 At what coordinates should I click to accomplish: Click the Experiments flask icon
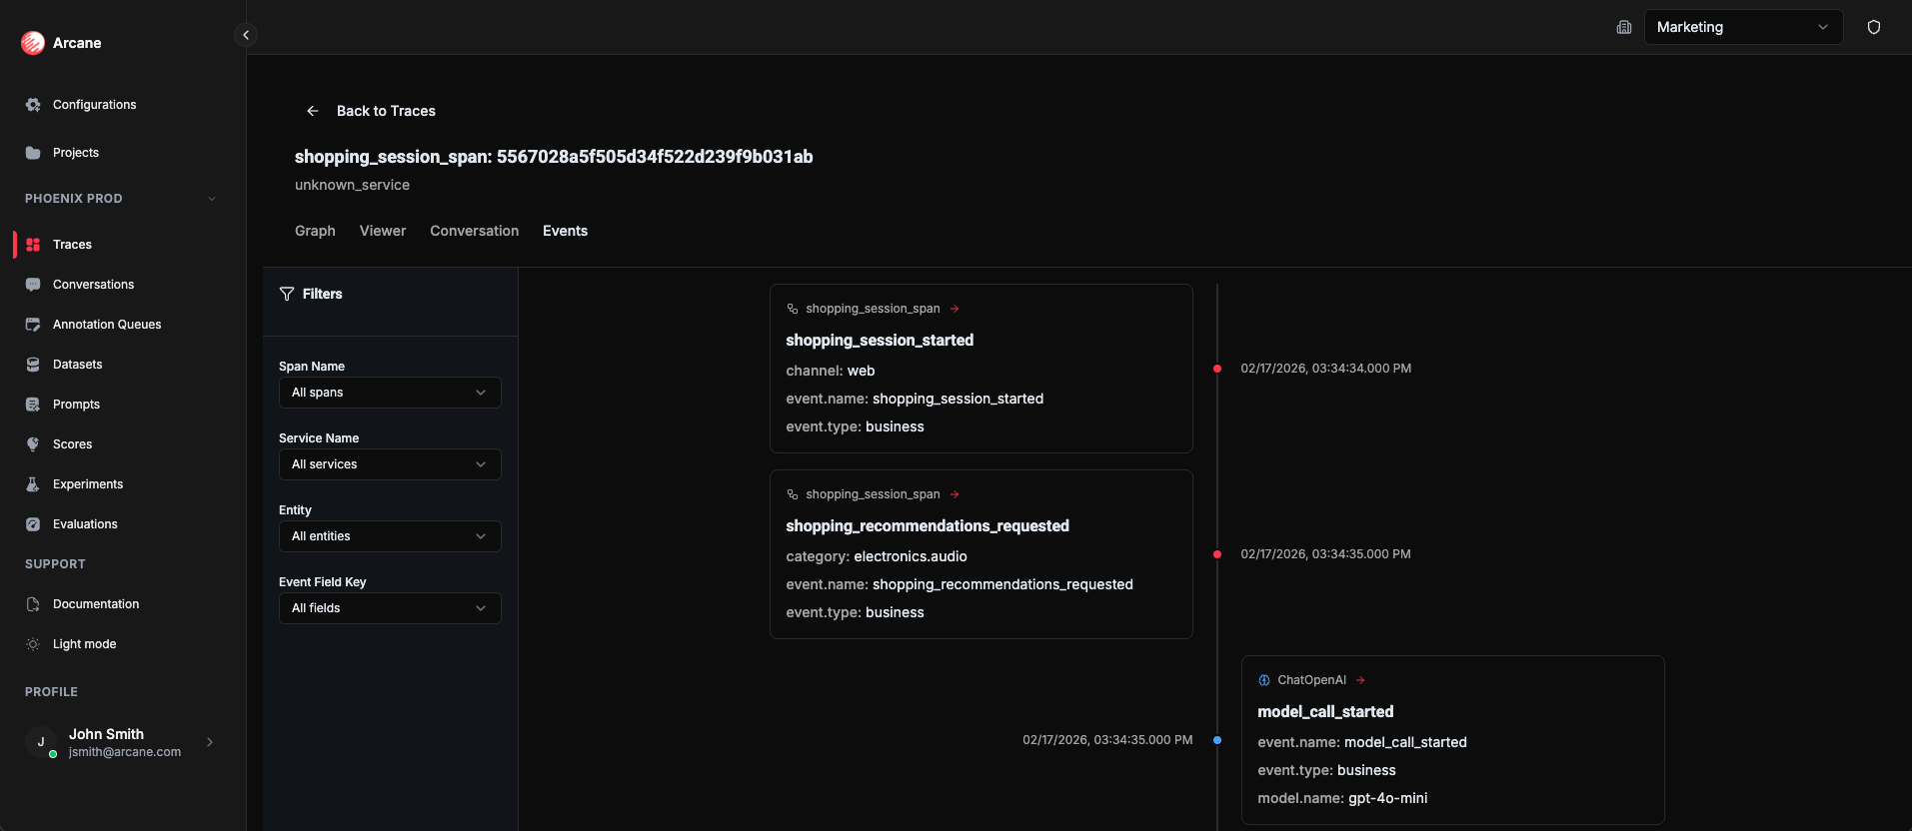33,484
